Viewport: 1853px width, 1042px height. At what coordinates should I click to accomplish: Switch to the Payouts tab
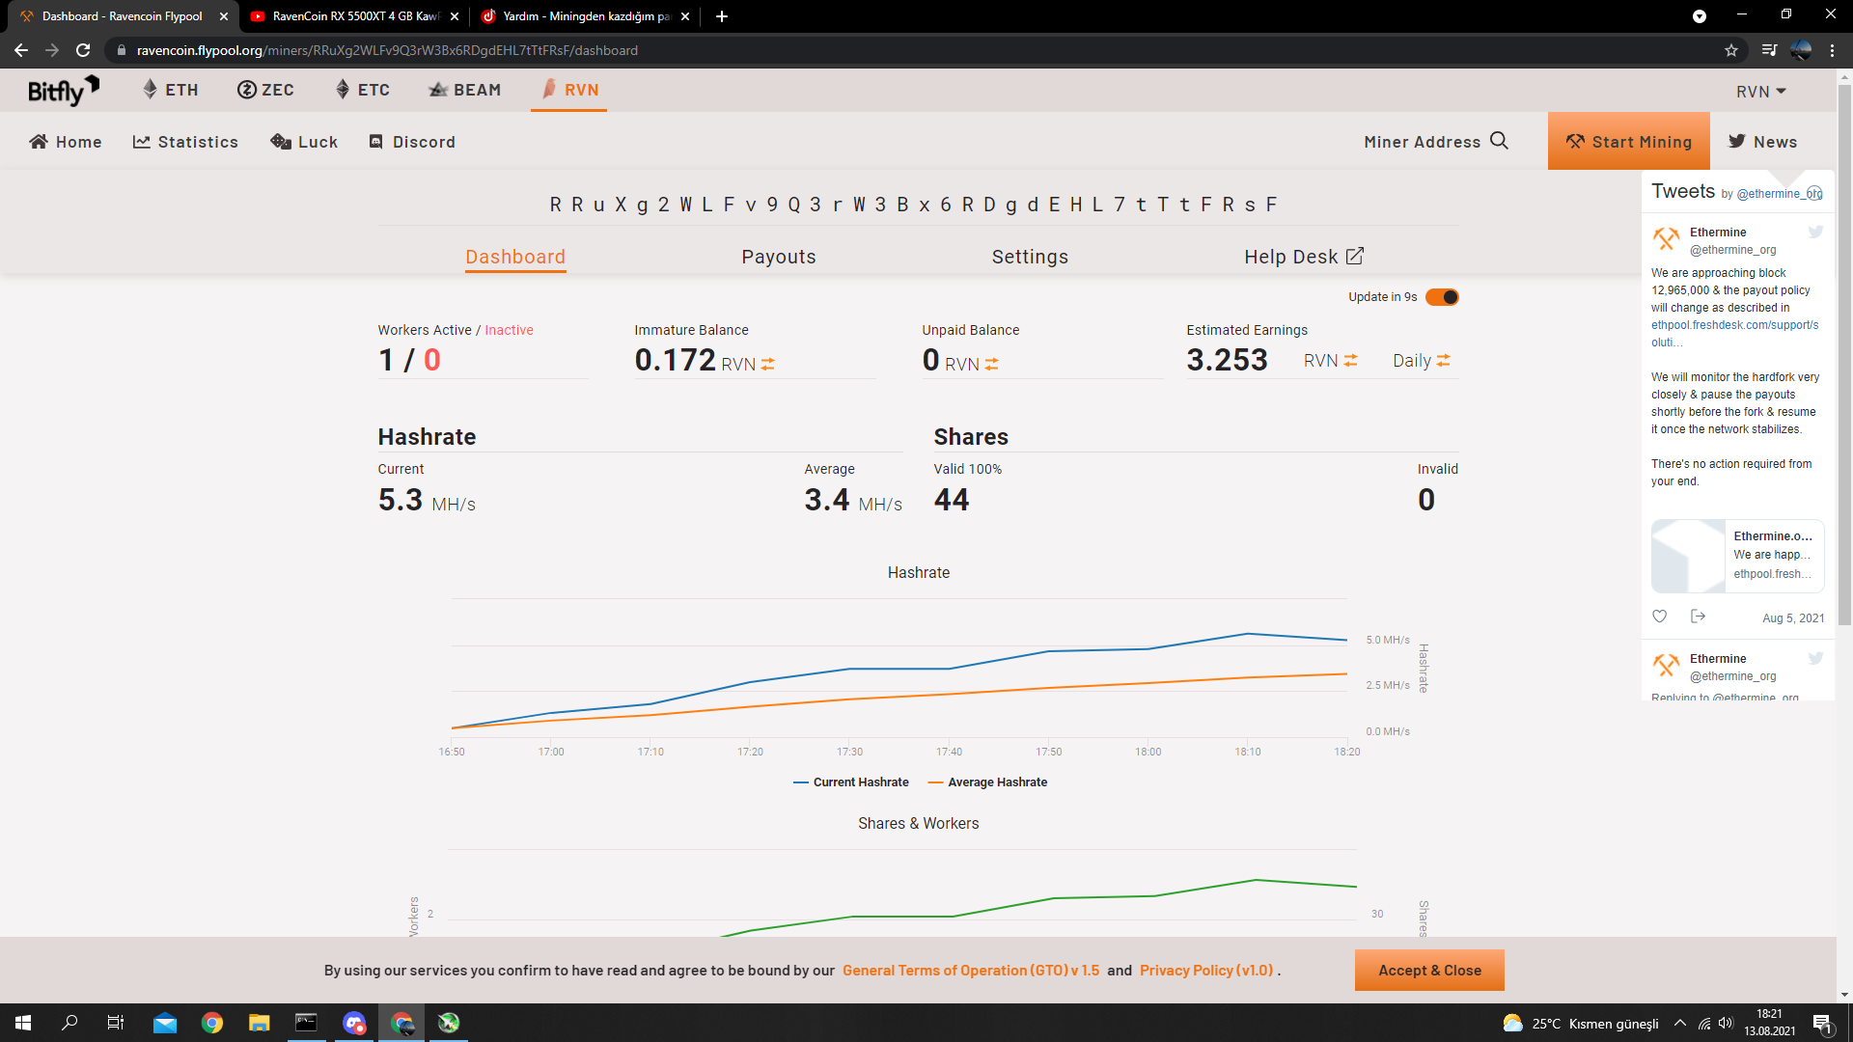tap(779, 257)
